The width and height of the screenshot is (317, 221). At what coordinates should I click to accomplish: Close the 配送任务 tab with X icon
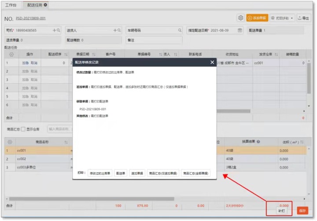pos(45,4)
